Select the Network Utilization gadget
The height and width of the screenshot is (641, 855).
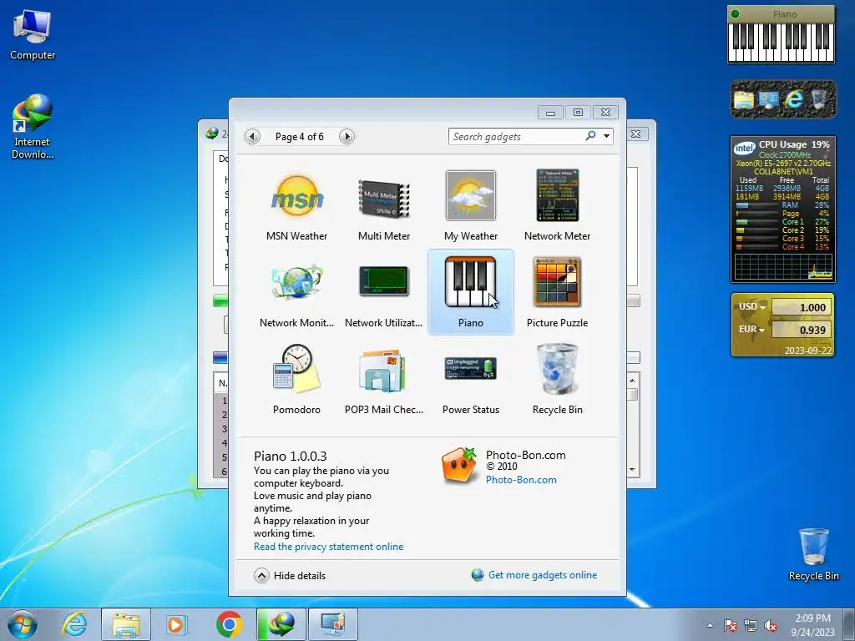(384, 293)
